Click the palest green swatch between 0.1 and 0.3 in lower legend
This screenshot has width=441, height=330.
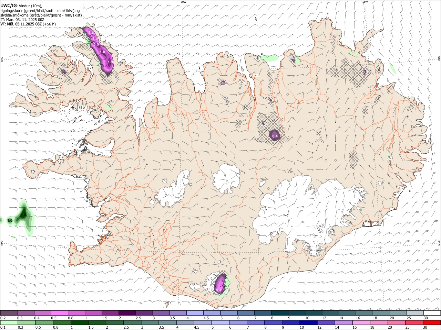pyautogui.click(x=9, y=322)
